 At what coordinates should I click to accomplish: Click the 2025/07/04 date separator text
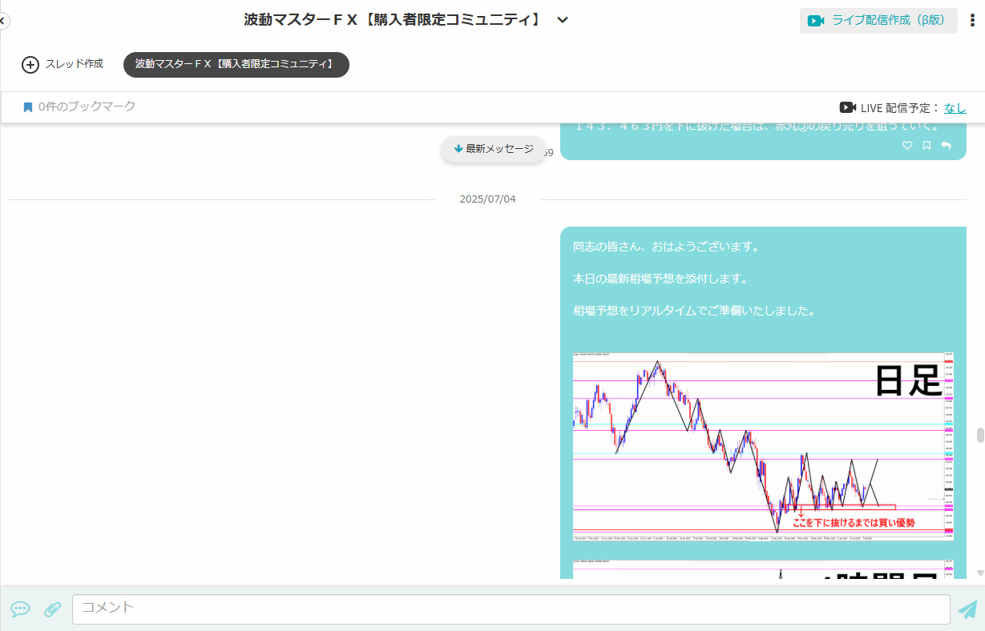tap(487, 199)
